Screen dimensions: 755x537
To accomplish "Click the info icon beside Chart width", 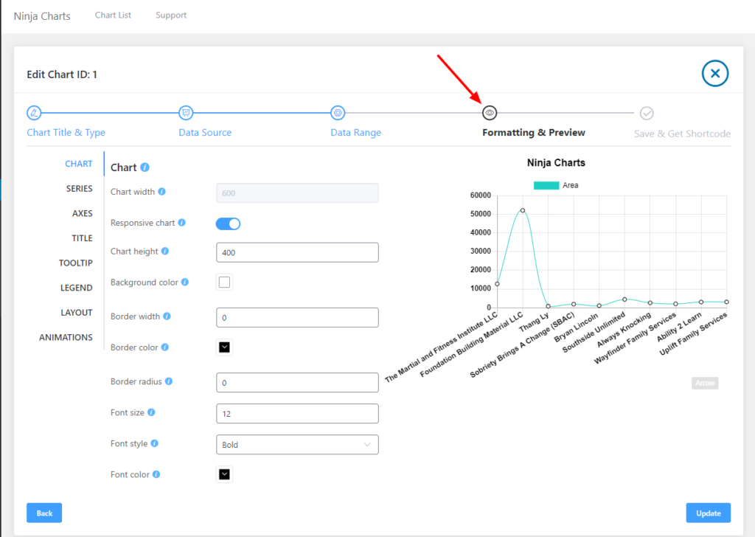I will [x=162, y=192].
